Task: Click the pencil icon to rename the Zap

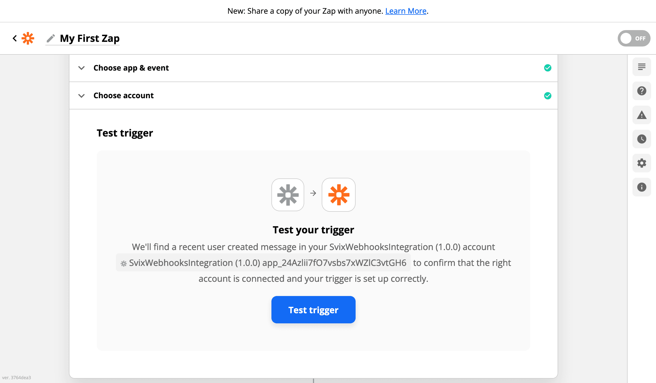Action: tap(51, 38)
